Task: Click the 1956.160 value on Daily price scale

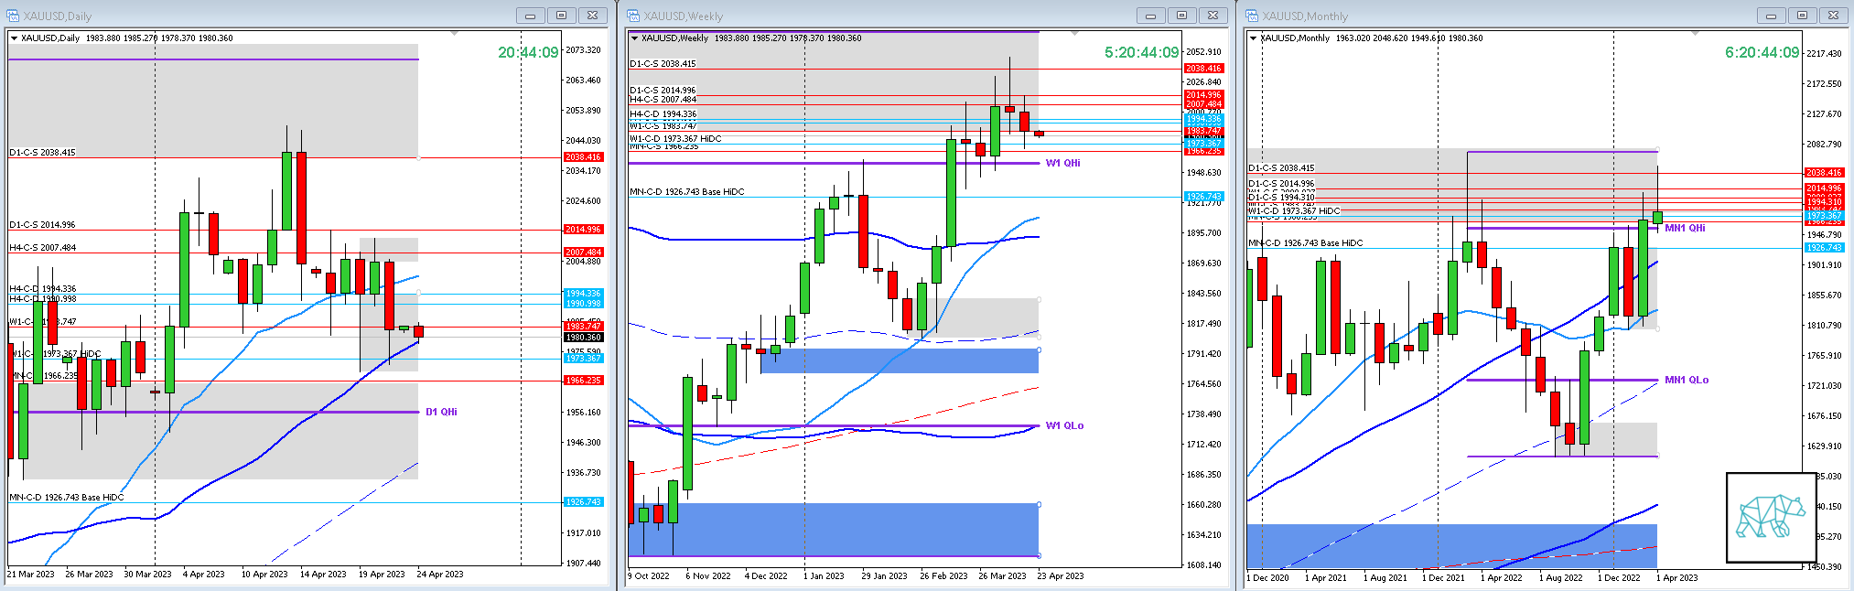Action: [584, 413]
